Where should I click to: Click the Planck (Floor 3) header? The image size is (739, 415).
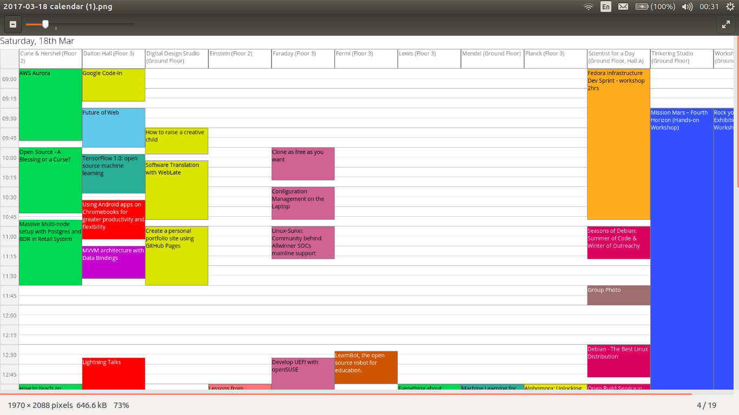[x=556, y=59]
